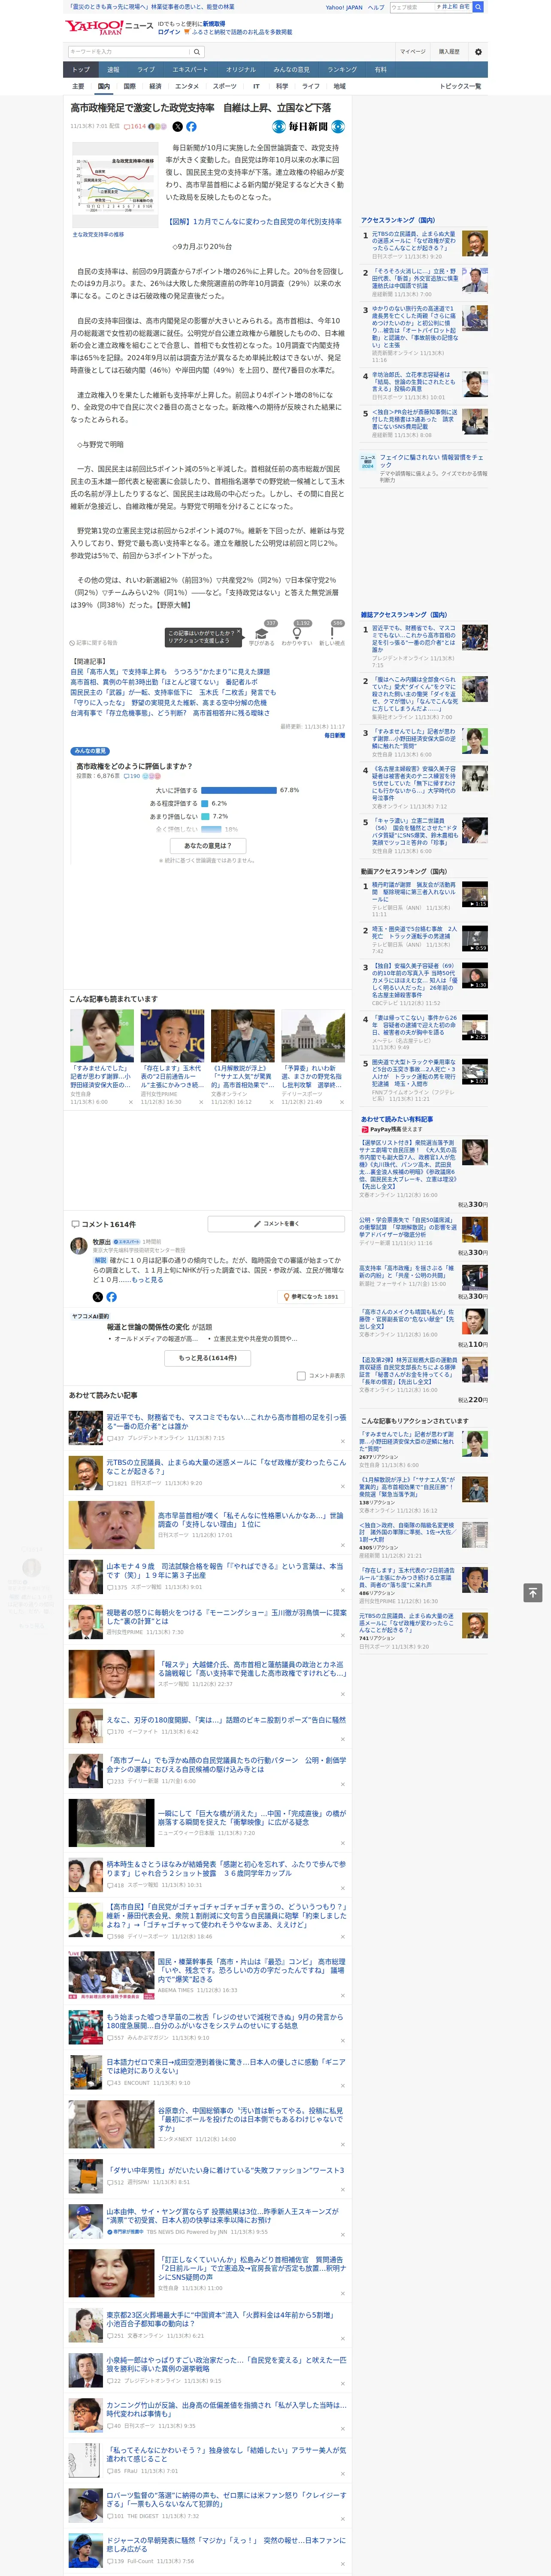Screen dimensions: 551x2576
Task: Select the 国際 sub-category
Action: click(129, 86)
